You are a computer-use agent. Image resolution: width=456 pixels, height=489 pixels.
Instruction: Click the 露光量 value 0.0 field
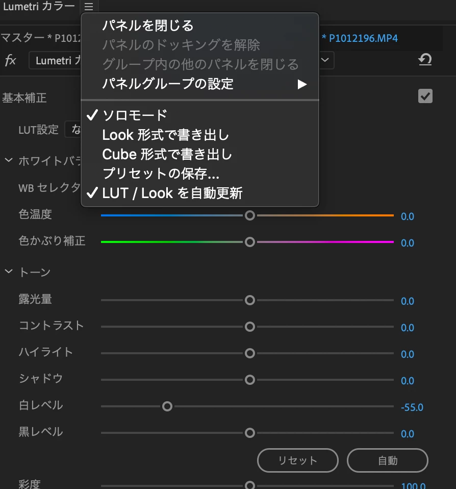click(x=408, y=301)
